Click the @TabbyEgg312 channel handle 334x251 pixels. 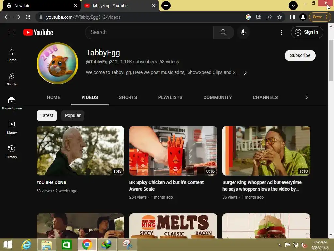click(102, 62)
